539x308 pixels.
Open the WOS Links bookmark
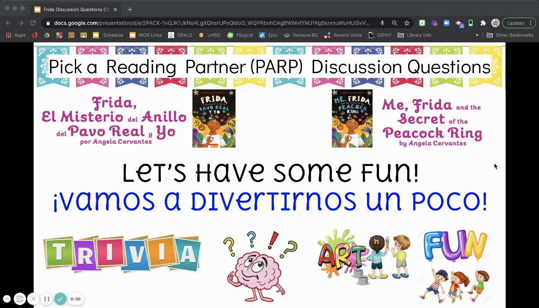[145, 35]
